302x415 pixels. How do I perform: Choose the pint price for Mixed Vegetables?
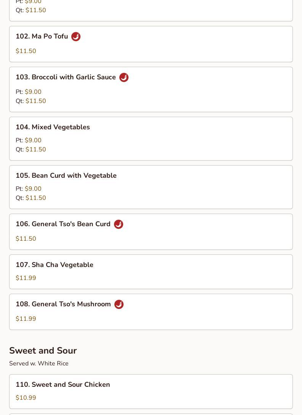click(33, 140)
